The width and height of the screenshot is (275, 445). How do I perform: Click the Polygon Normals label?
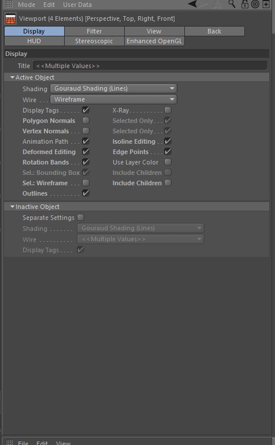(x=49, y=121)
